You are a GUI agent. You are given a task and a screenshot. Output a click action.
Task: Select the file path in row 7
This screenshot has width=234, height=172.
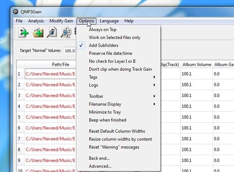50,139
